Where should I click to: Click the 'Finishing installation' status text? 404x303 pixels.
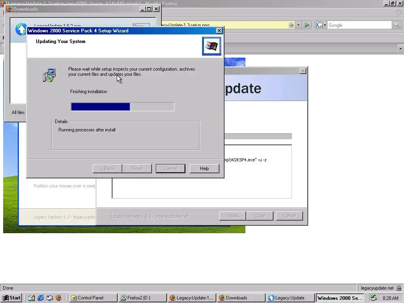89,92
